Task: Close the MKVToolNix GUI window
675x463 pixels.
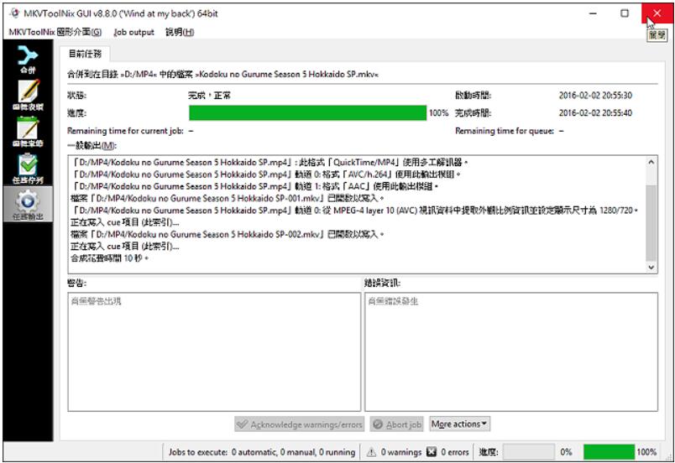Action: click(657, 13)
